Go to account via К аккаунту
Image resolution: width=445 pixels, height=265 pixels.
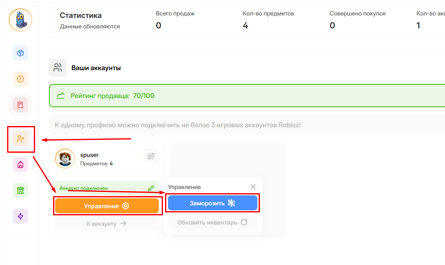click(107, 224)
